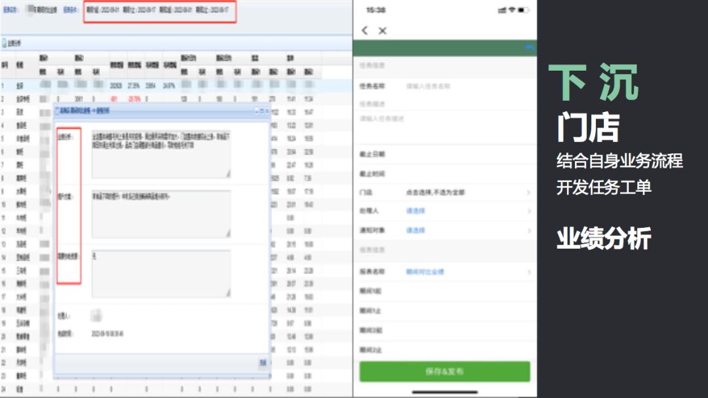Tap 请选择 link beside 处理人

pos(416,211)
